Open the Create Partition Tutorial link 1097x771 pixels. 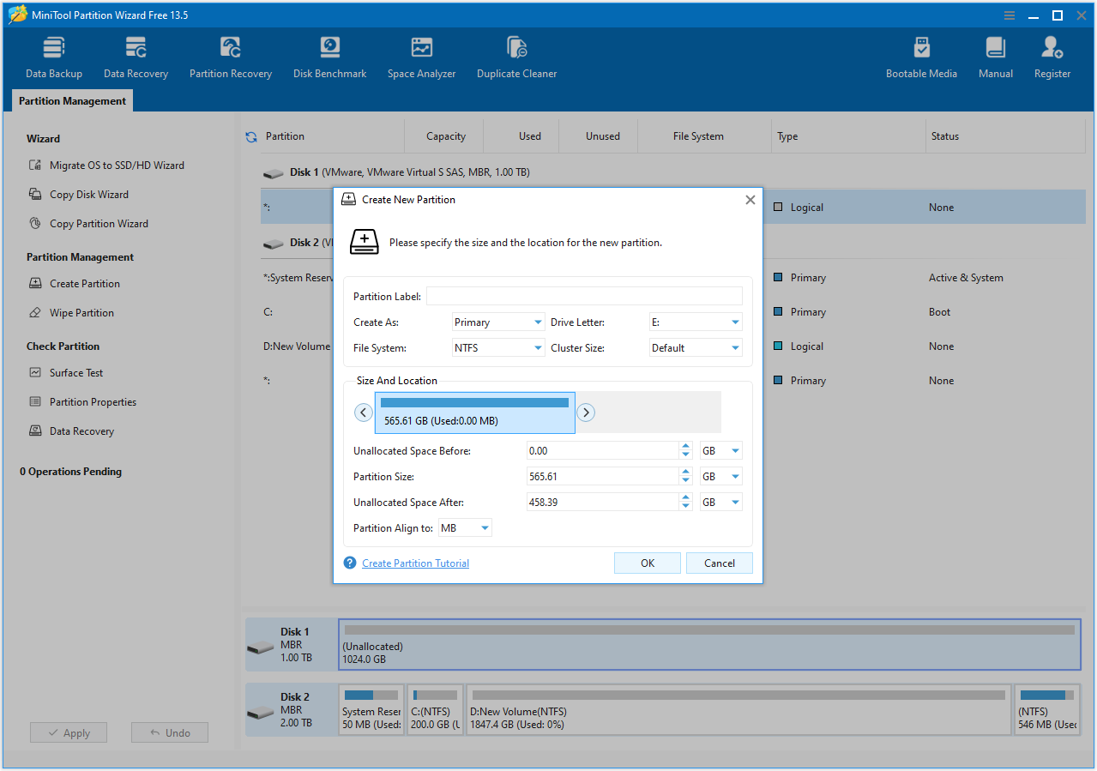pyautogui.click(x=415, y=563)
